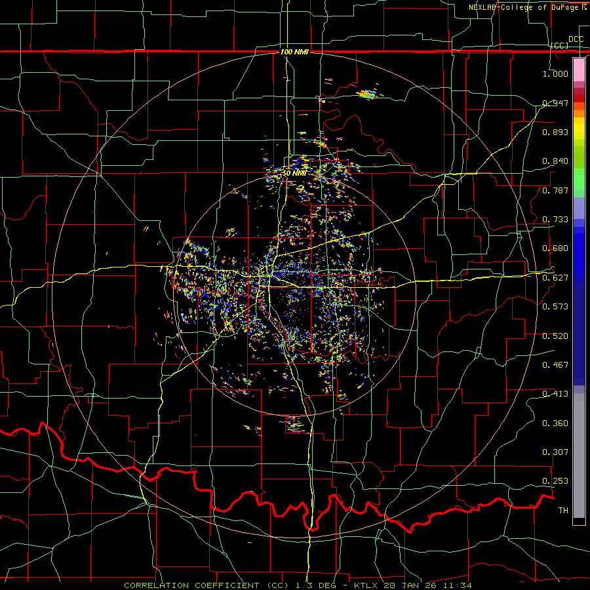This screenshot has width=590, height=590.
Task: Click the Correlation Coefficient KTLX footer caption
Action: 298,585
